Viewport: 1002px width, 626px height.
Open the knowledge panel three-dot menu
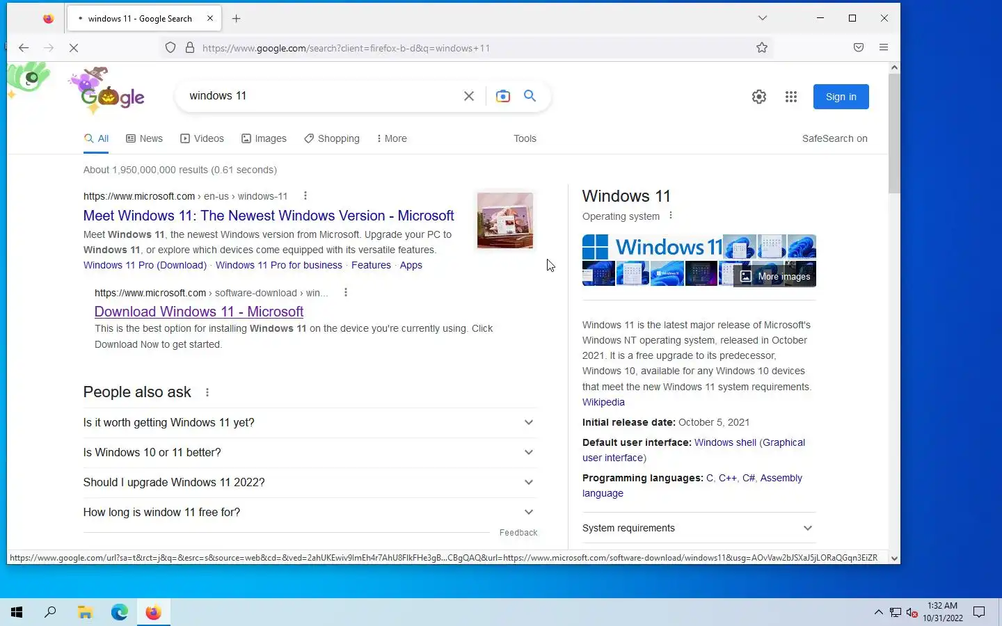(x=671, y=216)
